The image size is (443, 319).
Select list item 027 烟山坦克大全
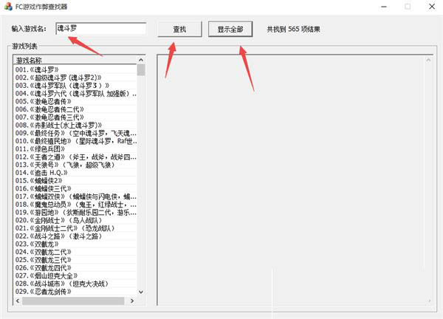point(75,275)
